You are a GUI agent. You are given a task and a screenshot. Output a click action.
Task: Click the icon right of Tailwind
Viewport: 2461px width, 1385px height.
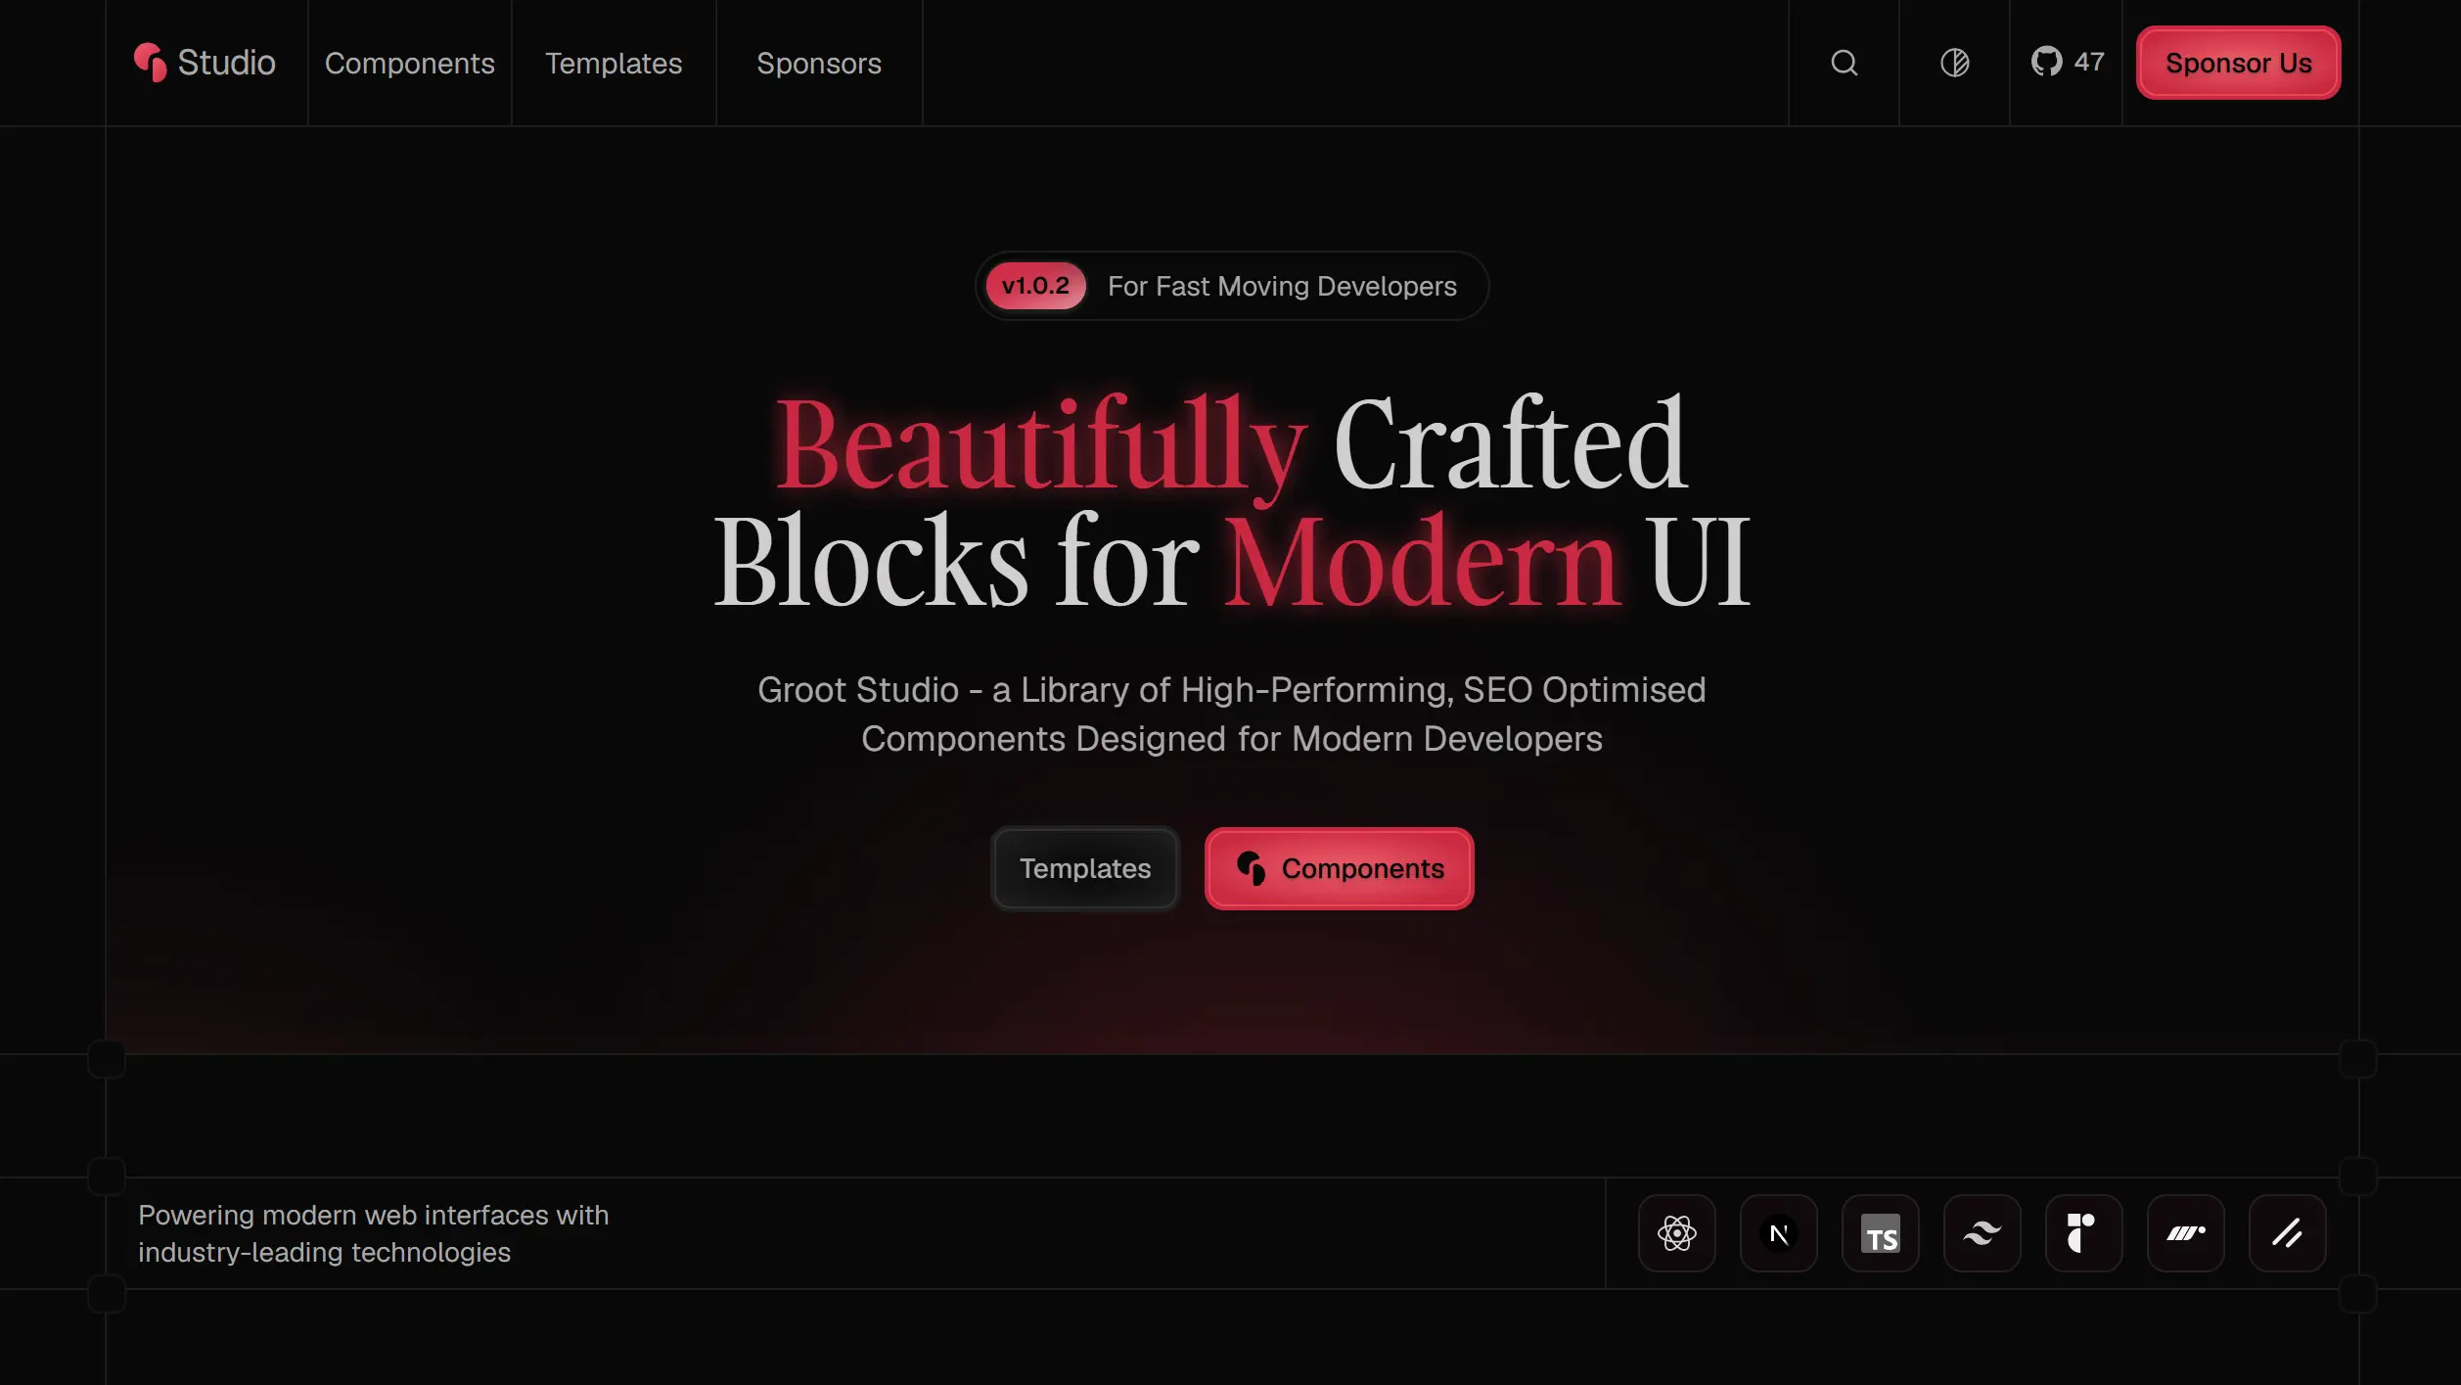click(2083, 1233)
